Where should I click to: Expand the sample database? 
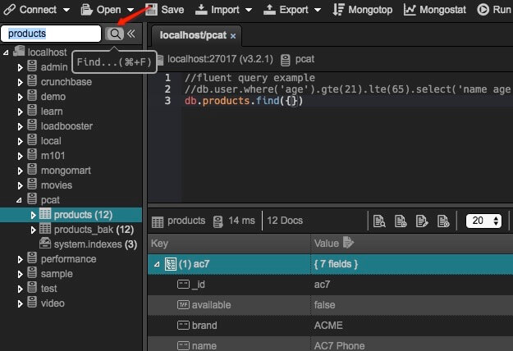tap(20, 274)
